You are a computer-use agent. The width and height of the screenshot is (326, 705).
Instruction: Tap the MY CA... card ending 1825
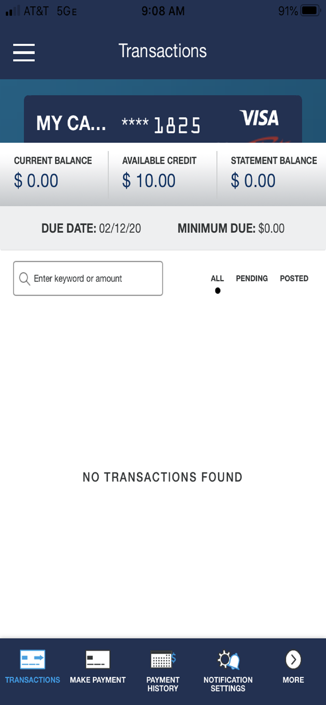click(x=163, y=119)
